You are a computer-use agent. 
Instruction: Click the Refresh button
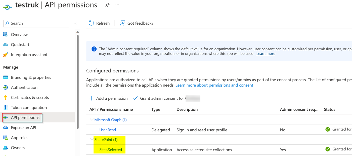pos(99,23)
